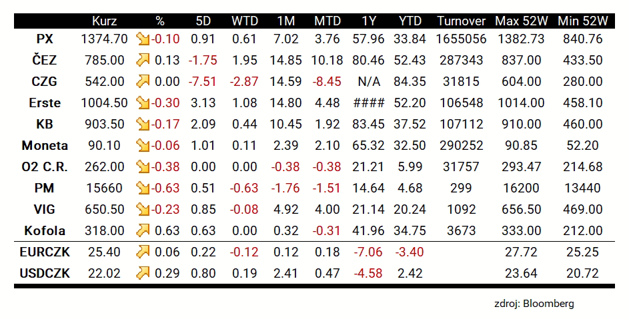Image resolution: width=629 pixels, height=319 pixels.
Task: Click the CZG row label
Action: tap(45, 81)
